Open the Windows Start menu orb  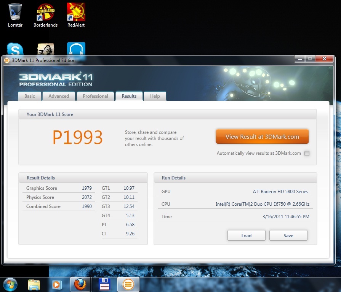click(x=10, y=284)
